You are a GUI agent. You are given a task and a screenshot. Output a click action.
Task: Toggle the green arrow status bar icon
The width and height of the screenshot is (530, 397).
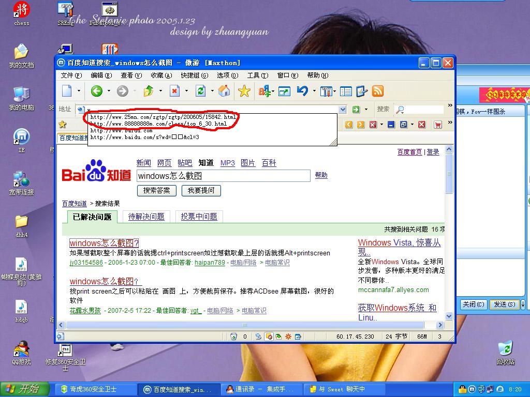[278, 336]
